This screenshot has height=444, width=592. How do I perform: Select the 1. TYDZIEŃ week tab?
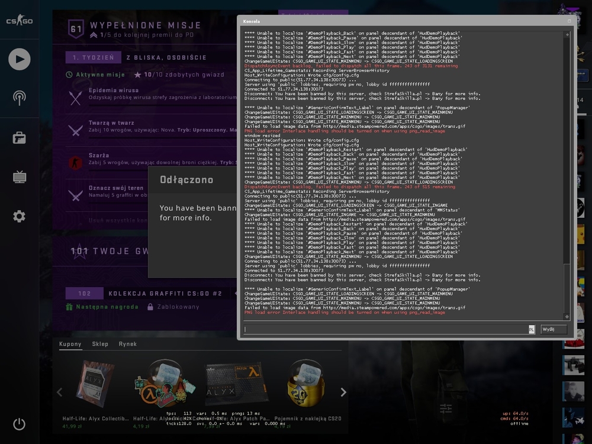pyautogui.click(x=94, y=57)
